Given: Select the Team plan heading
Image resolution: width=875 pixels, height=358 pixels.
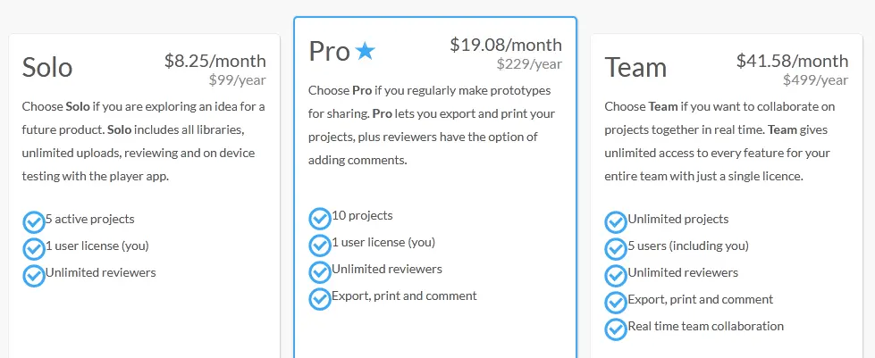Looking at the screenshot, I should point(635,68).
